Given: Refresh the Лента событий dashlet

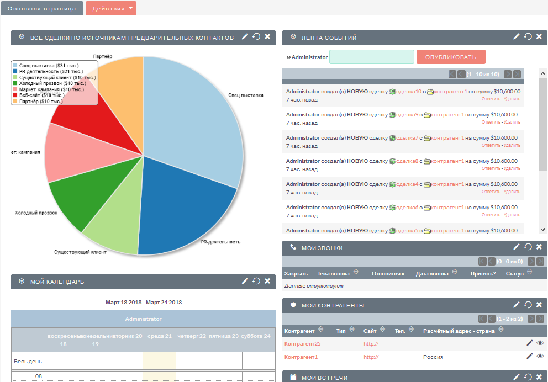Looking at the screenshot, I should tap(528, 36).
